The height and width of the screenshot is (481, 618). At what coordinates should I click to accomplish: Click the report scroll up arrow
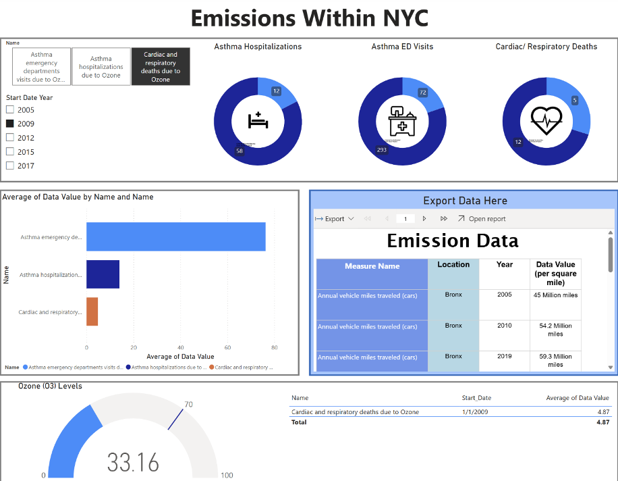click(x=611, y=233)
